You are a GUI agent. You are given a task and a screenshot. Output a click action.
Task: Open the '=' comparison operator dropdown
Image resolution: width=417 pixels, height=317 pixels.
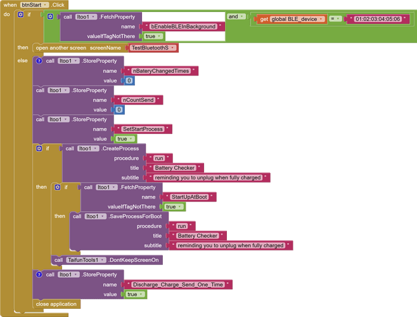(x=335, y=18)
